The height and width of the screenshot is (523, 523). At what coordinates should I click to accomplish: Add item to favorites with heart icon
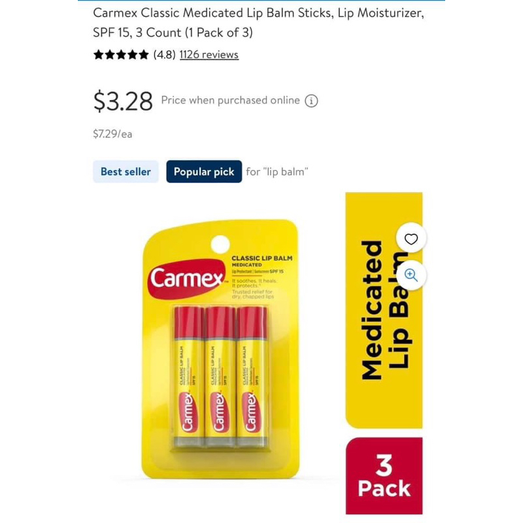coord(411,239)
